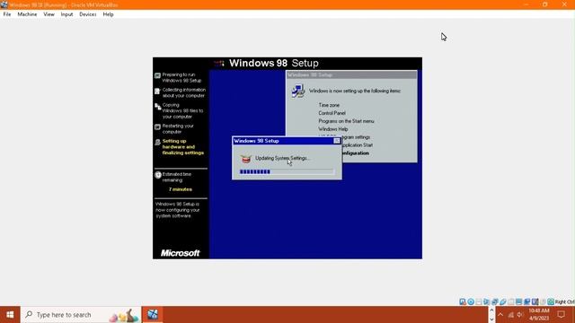
Task: Open the View menu
Action: (x=49, y=14)
